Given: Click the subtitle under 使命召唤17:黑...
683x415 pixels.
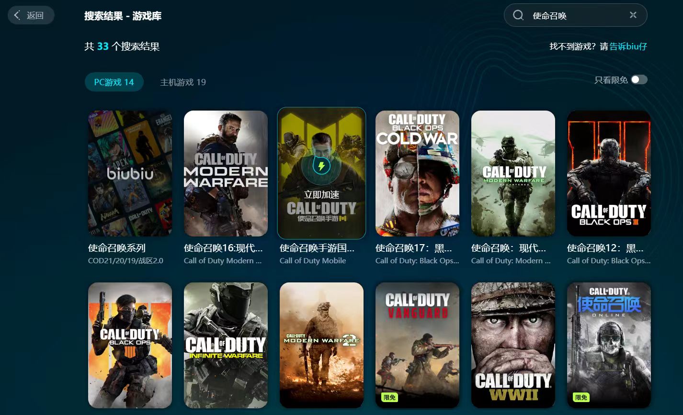Looking at the screenshot, I should pos(417,261).
